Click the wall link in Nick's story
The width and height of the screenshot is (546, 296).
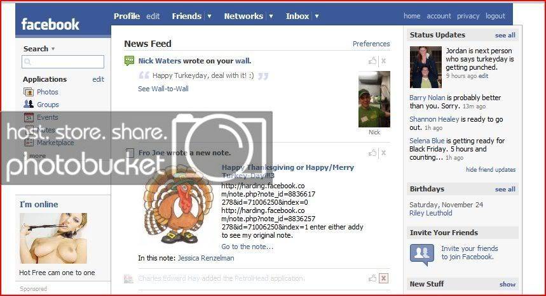242,61
